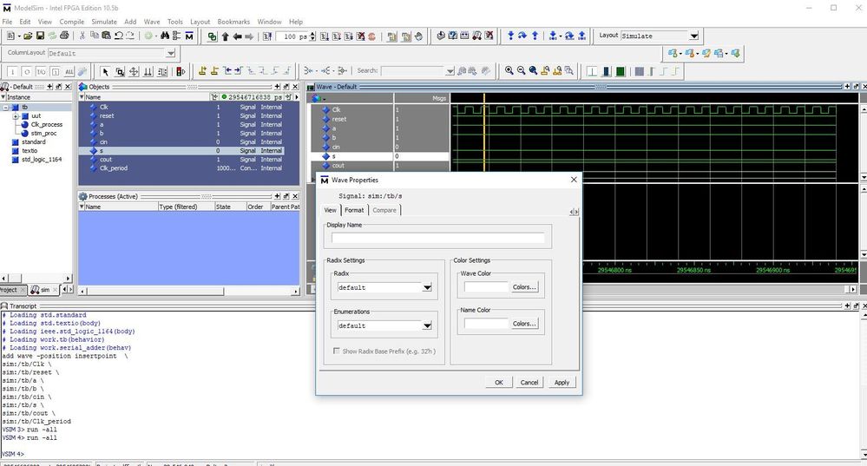
Task: Click the Zoom Out magnifier icon
Action: (x=522, y=71)
